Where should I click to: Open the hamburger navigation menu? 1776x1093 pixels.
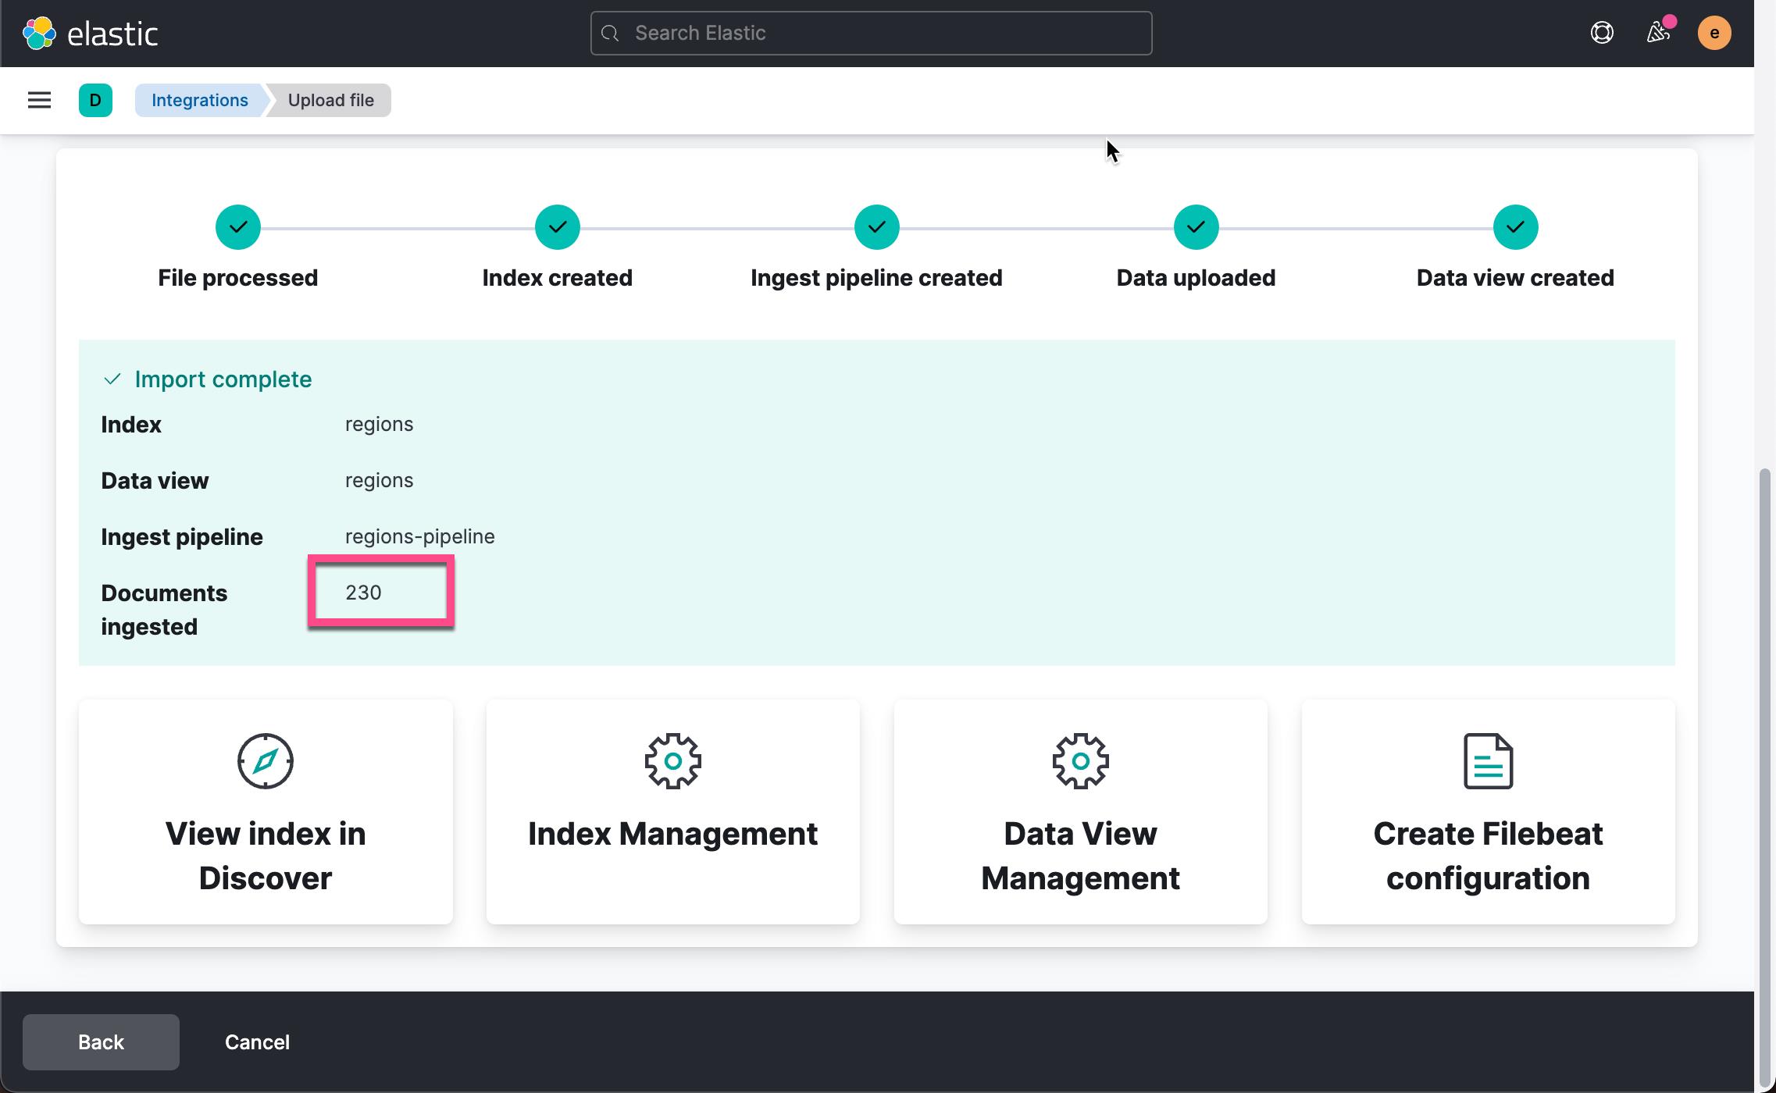(x=39, y=100)
